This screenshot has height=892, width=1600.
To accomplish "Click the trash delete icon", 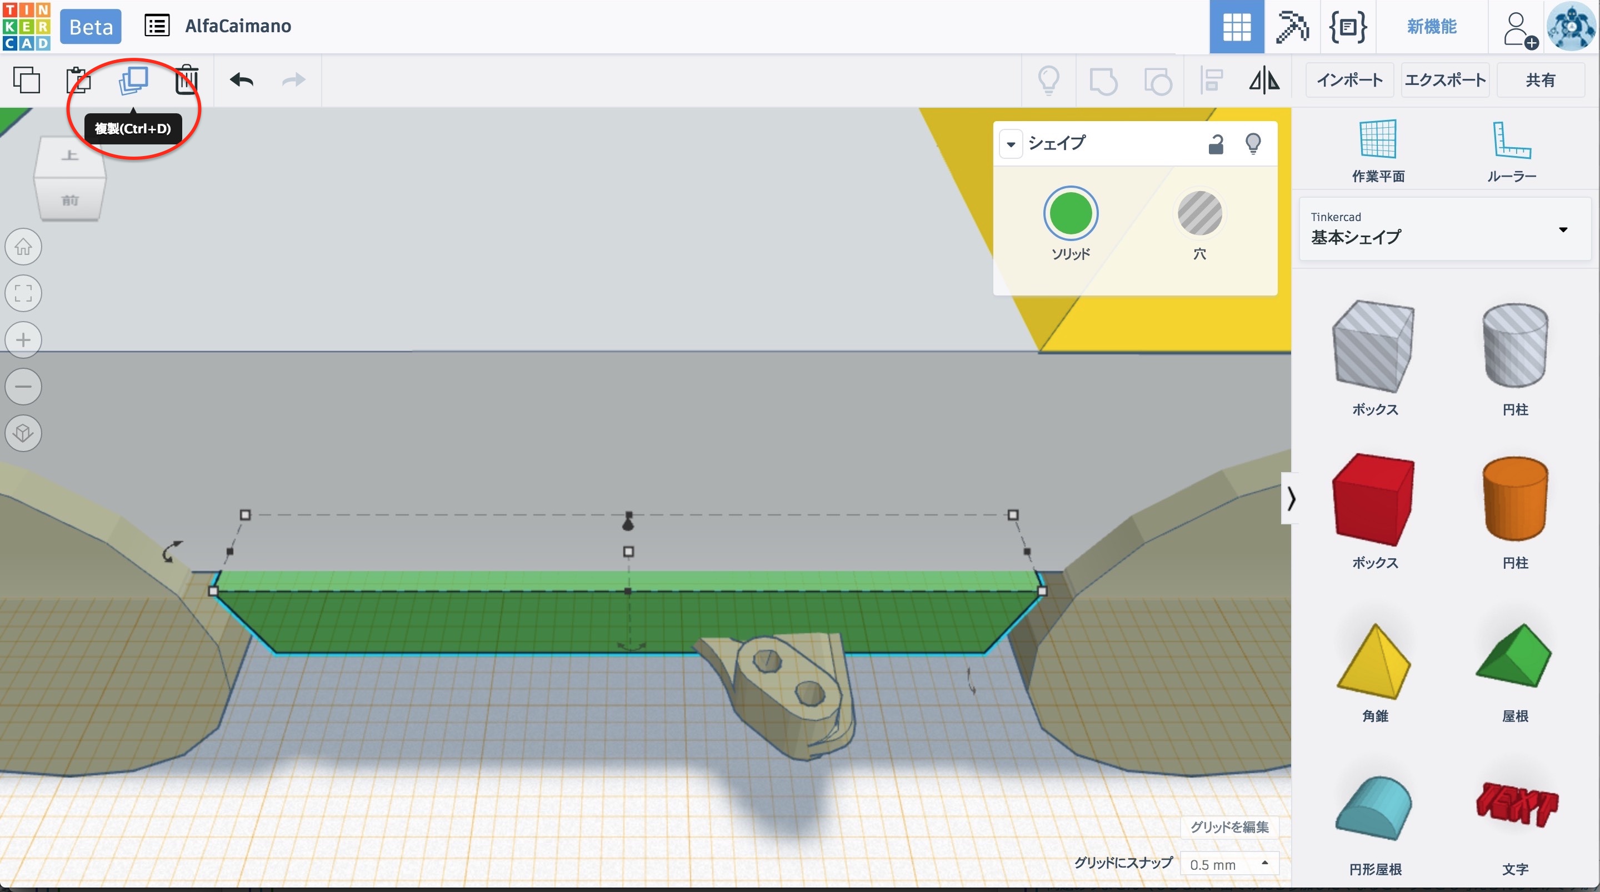I will coord(186,80).
